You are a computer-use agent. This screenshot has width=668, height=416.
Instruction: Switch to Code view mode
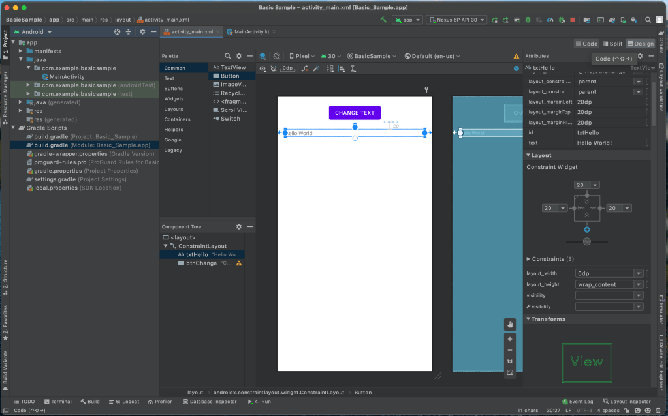pyautogui.click(x=586, y=44)
